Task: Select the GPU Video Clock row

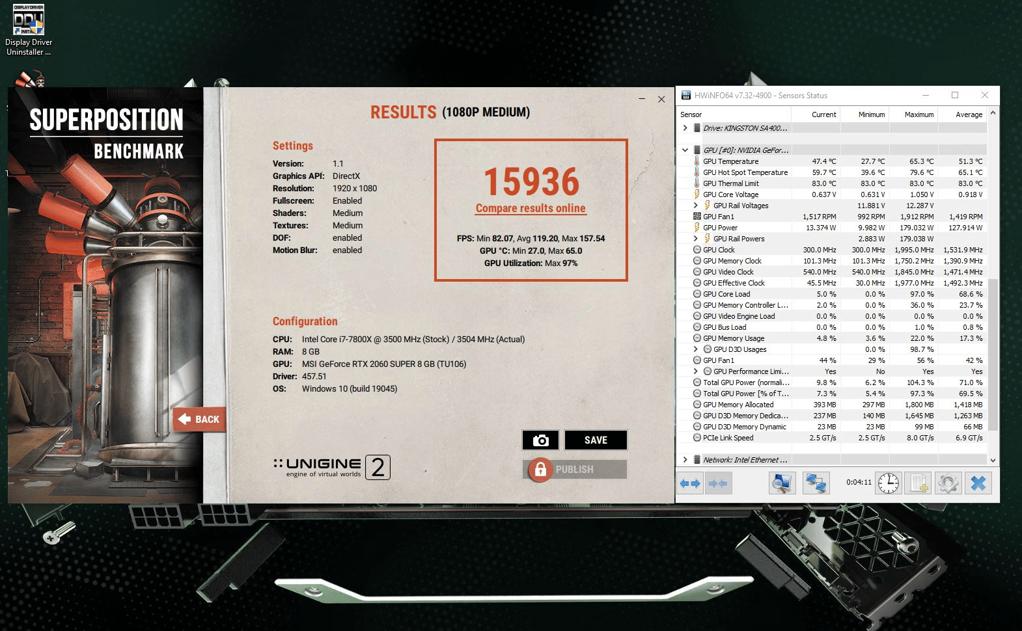Action: click(x=832, y=271)
